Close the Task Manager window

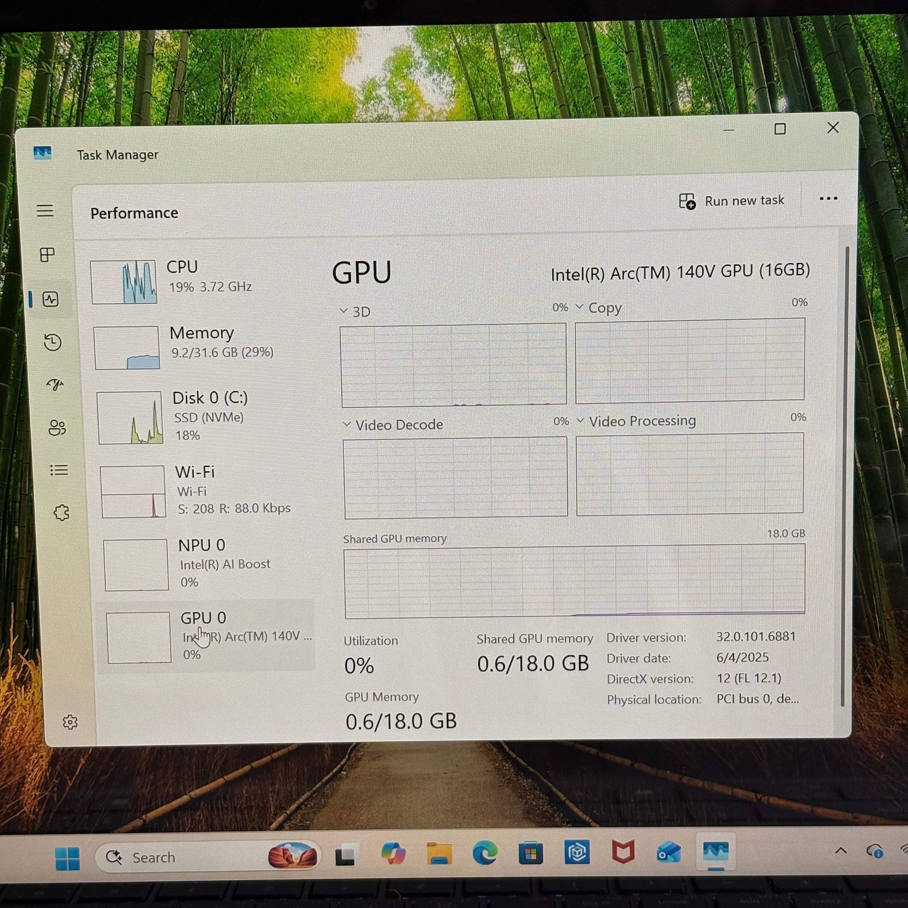833,128
